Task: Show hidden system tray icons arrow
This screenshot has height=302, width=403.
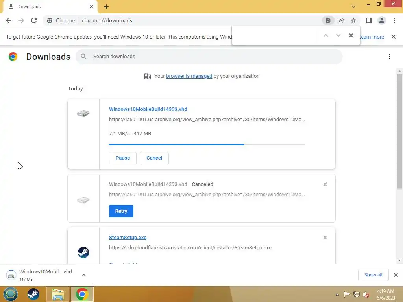Action: 337,295
